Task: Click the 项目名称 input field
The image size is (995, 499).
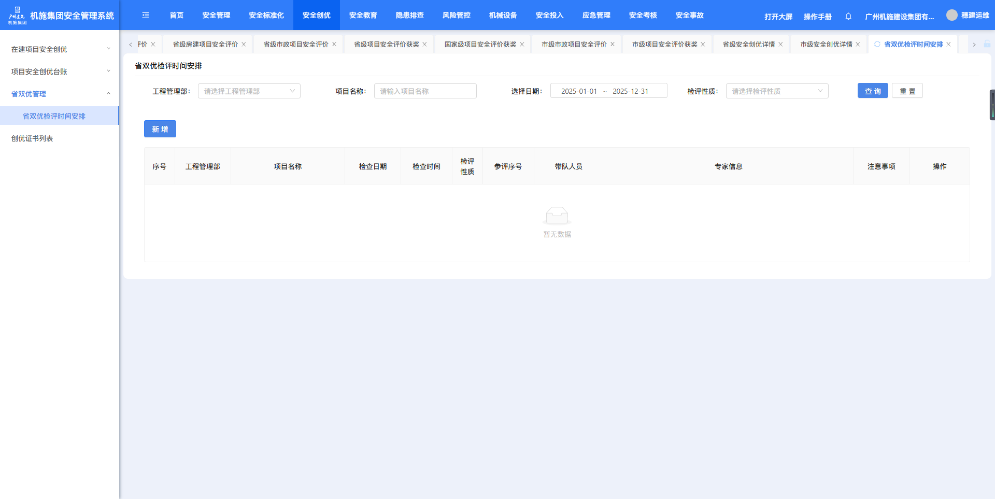Action: [425, 91]
